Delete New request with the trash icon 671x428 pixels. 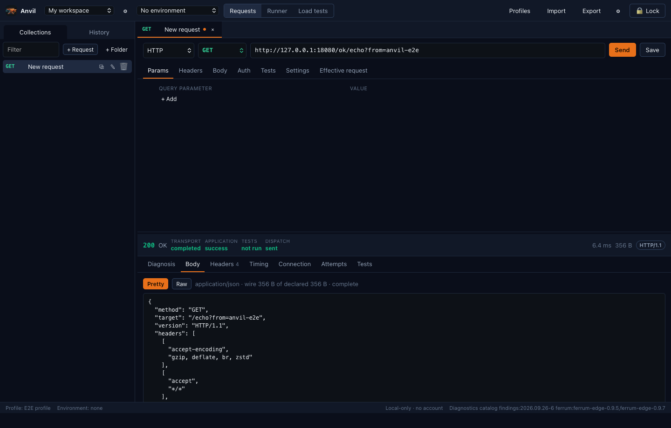point(124,67)
